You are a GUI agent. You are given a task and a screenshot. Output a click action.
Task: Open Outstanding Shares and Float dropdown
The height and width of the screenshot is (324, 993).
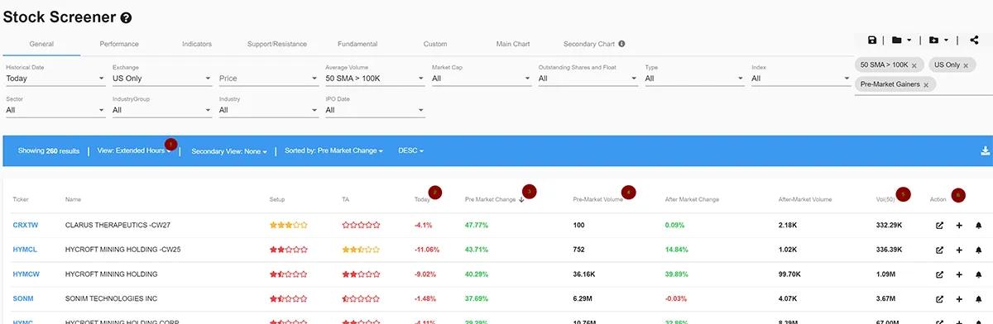click(x=588, y=79)
